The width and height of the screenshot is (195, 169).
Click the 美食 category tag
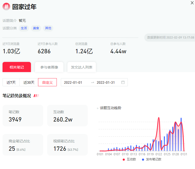36,28
